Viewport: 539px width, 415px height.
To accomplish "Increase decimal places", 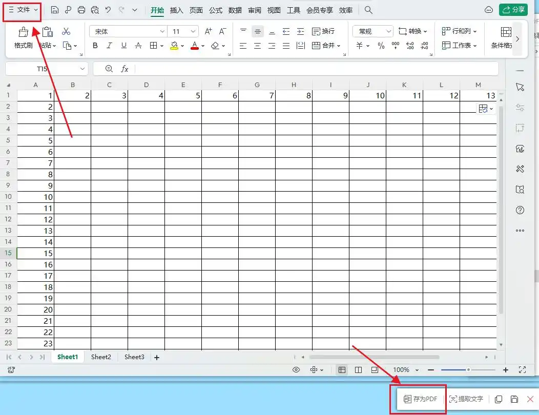I will (410, 46).
